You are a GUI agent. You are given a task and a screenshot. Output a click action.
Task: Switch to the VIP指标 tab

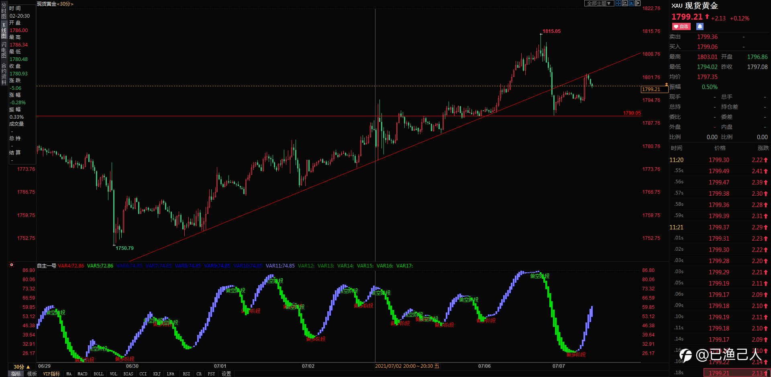51,374
